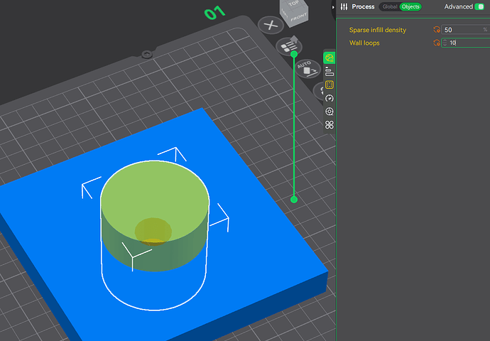Reset Sparse infill density to default

437,30
